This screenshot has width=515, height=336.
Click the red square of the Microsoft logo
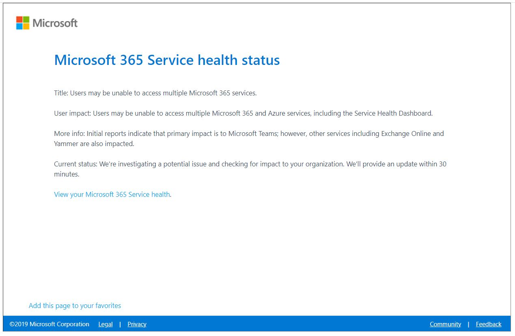point(19,19)
